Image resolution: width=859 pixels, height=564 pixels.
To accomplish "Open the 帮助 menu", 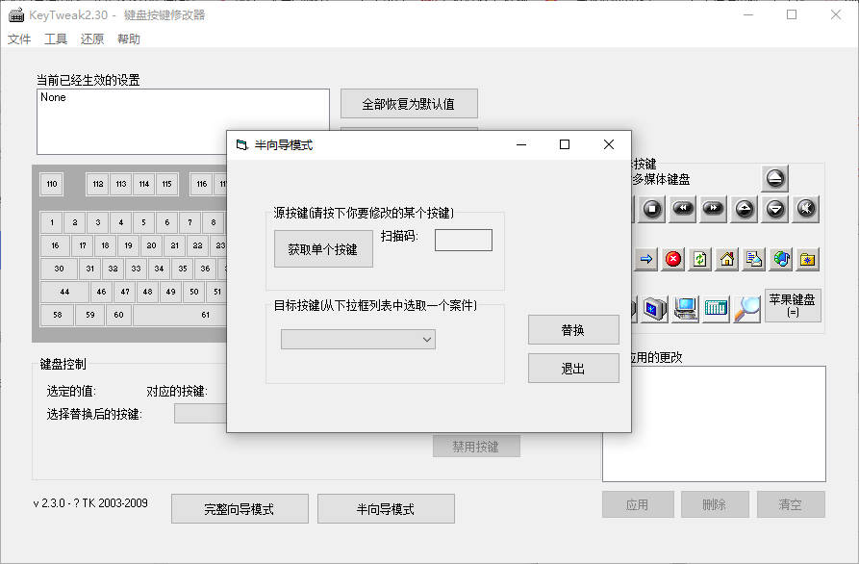I will coord(129,38).
